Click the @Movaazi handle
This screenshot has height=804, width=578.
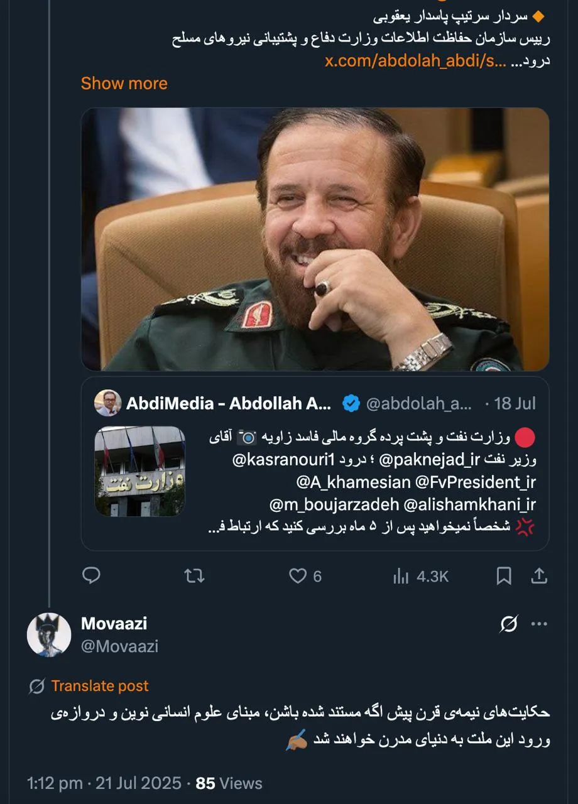119,646
